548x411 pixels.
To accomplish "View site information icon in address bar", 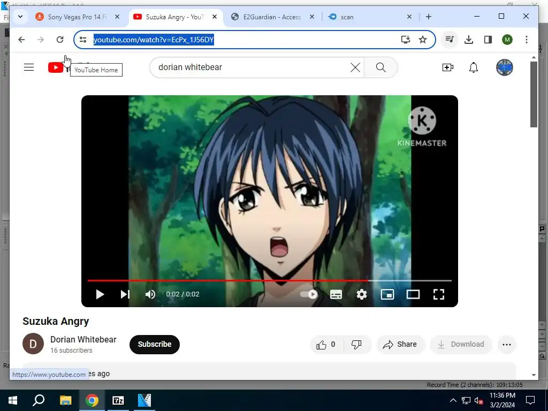I will tap(83, 40).
